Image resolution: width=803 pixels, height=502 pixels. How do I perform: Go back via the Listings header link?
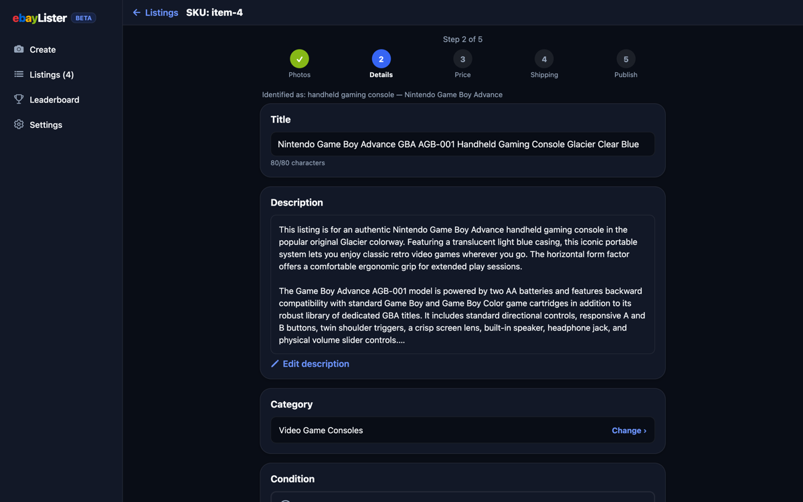coord(161,13)
